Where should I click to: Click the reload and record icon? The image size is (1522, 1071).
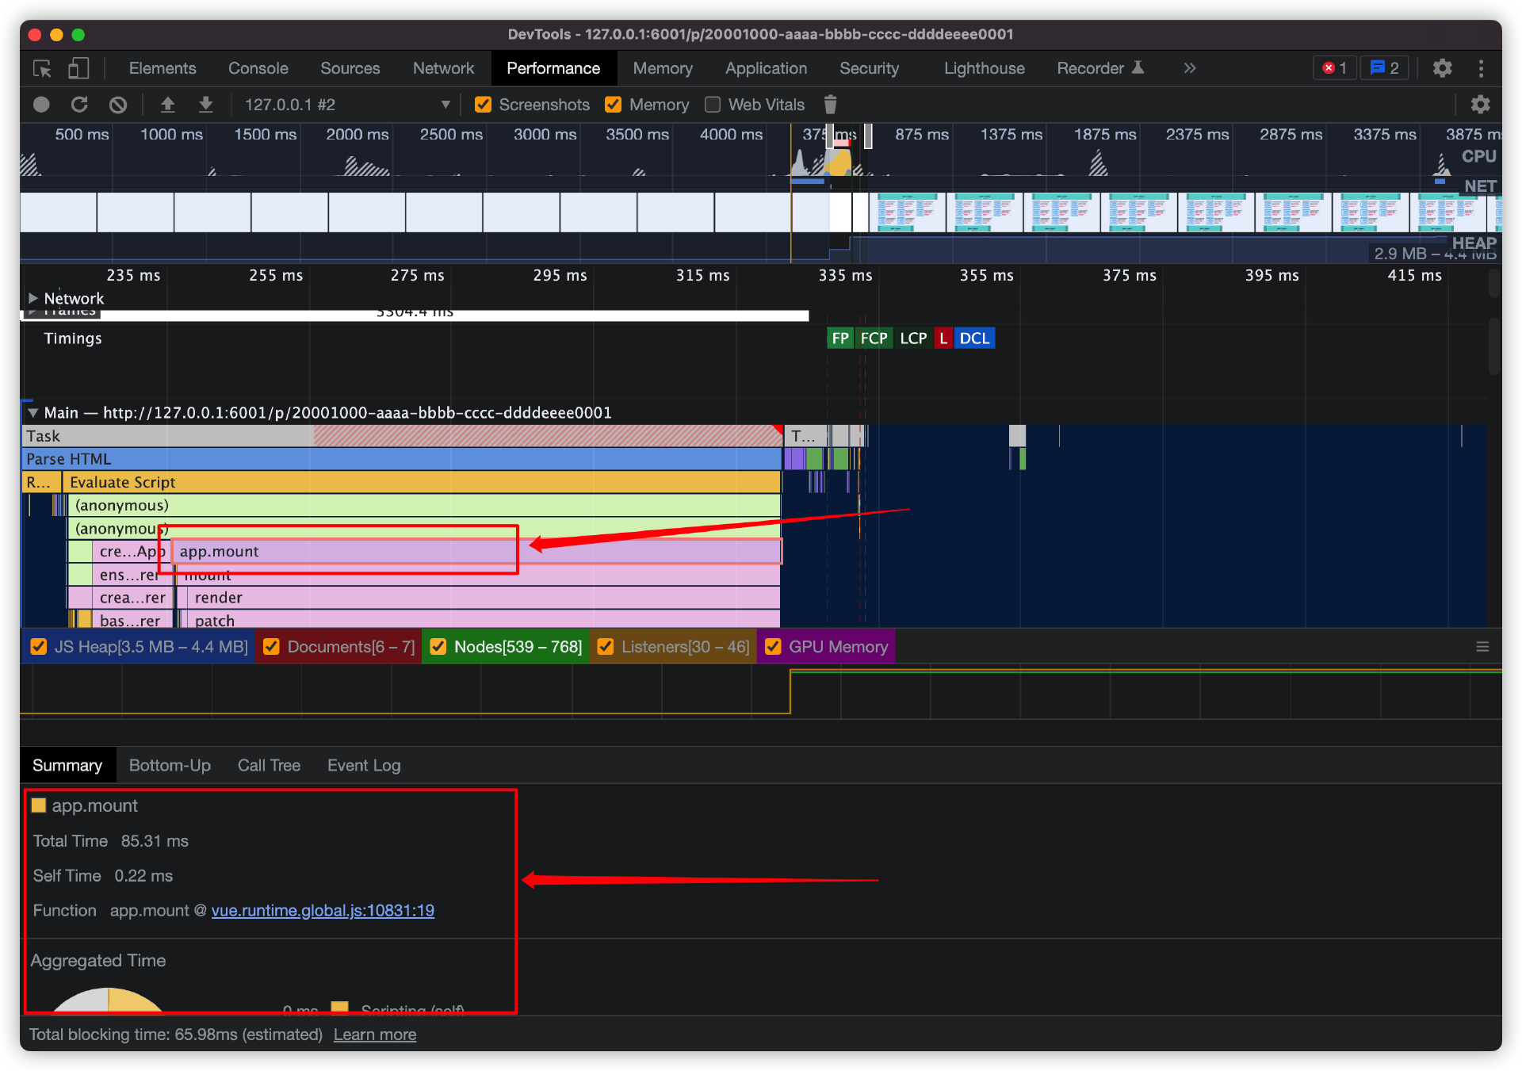(79, 105)
